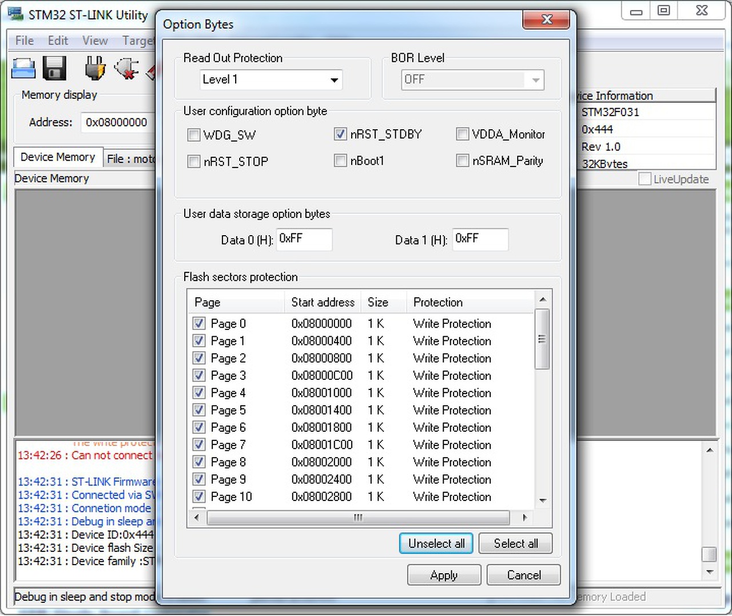The width and height of the screenshot is (732, 616).
Task: Uncheck the Page 8 checkbox
Action: tap(199, 462)
